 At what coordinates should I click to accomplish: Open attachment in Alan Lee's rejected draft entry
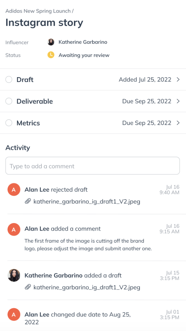point(87,201)
